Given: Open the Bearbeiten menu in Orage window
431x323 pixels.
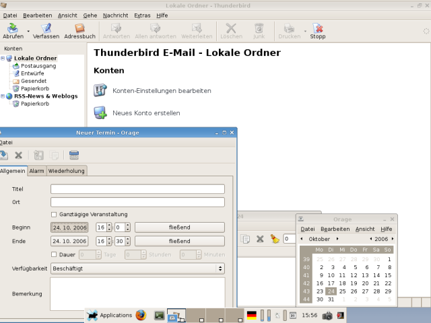Looking at the screenshot, I should coord(335,229).
